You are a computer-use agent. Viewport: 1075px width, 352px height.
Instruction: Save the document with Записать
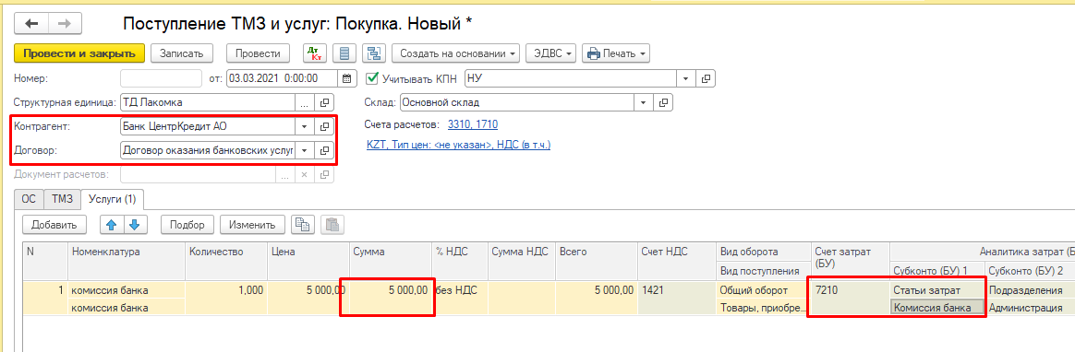[x=182, y=53]
